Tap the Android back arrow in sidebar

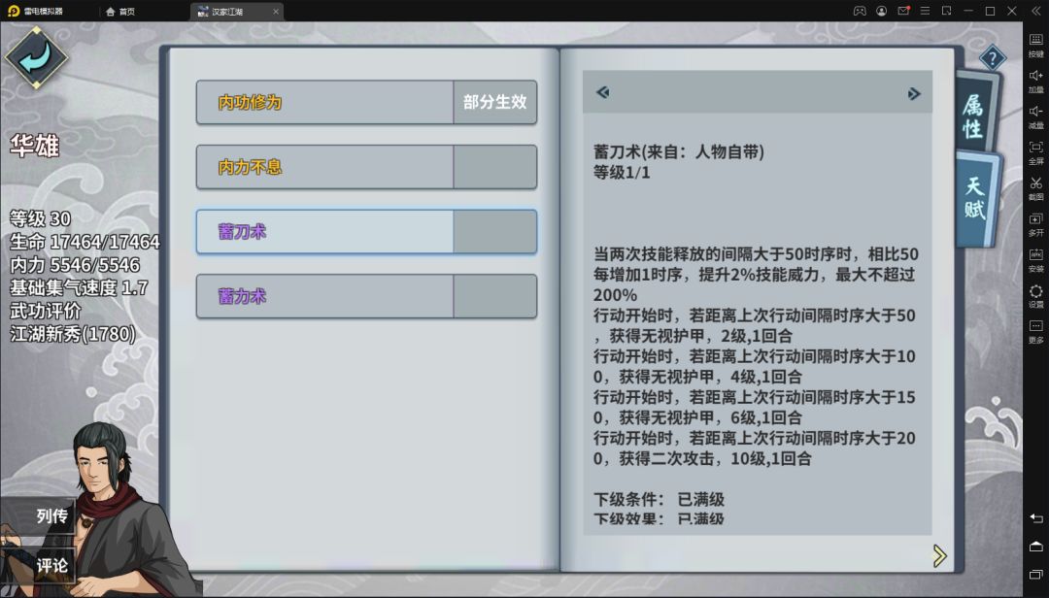coord(1036,518)
